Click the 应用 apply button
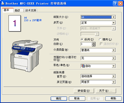Screen dimensions: 124x103 95,99
